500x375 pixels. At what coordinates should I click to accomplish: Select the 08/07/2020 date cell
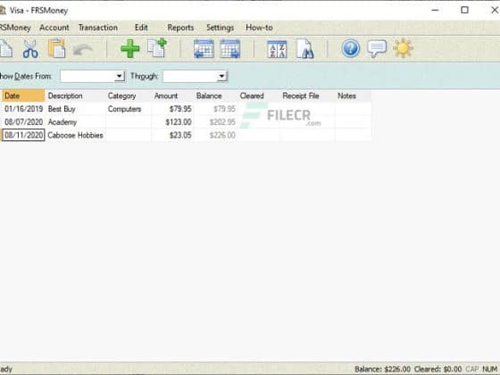23,122
